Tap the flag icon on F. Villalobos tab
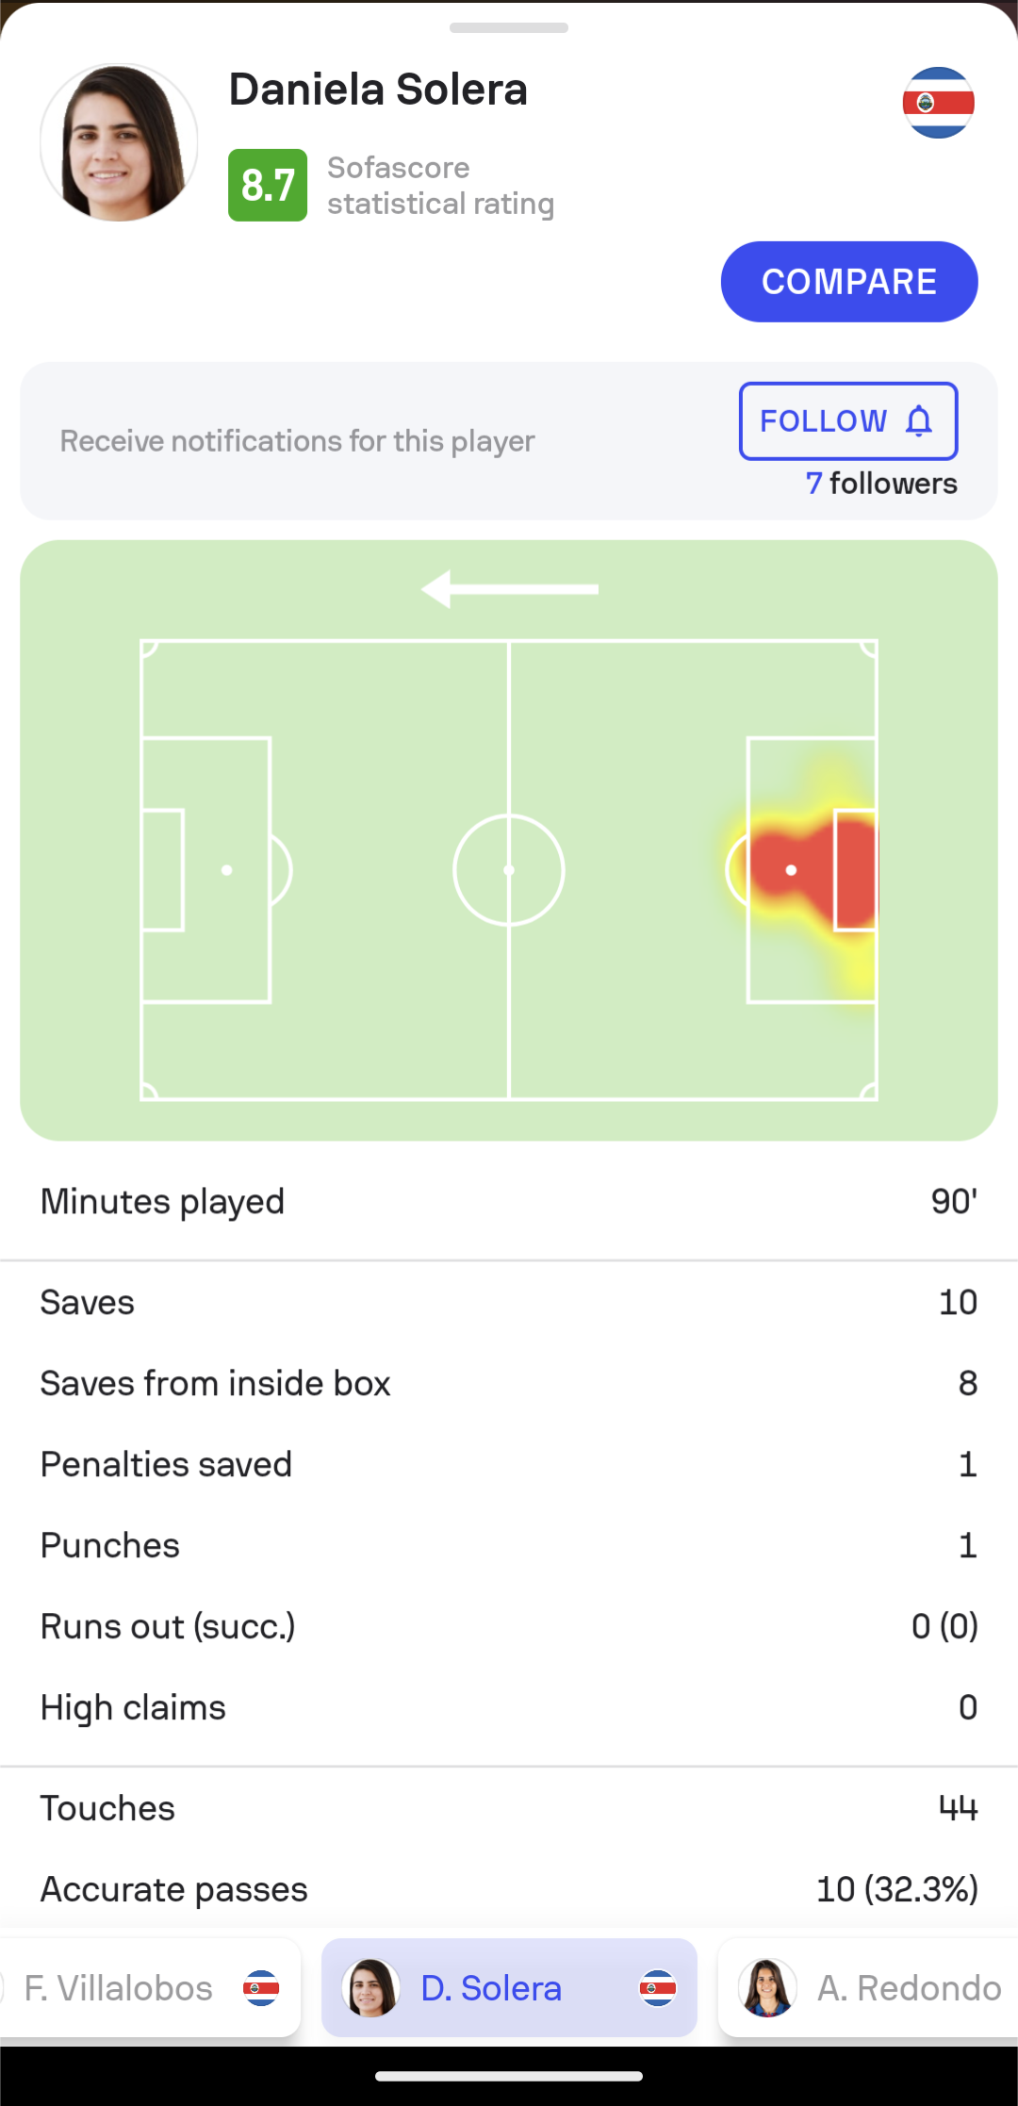The width and height of the screenshot is (1018, 2106). (x=261, y=1988)
